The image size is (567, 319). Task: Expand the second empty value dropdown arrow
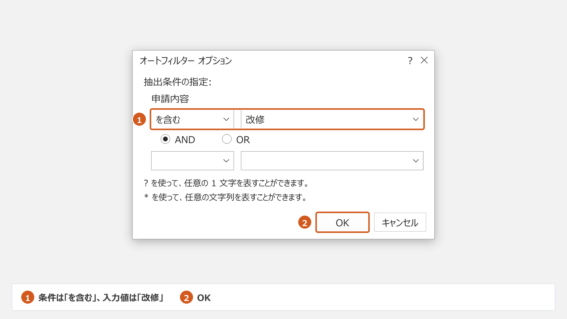[416, 161]
